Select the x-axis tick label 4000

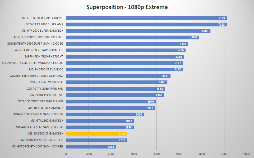(x=156, y=154)
